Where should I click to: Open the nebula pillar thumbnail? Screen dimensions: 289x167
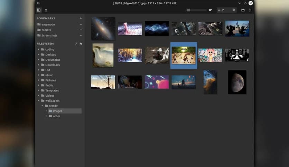(x=210, y=82)
